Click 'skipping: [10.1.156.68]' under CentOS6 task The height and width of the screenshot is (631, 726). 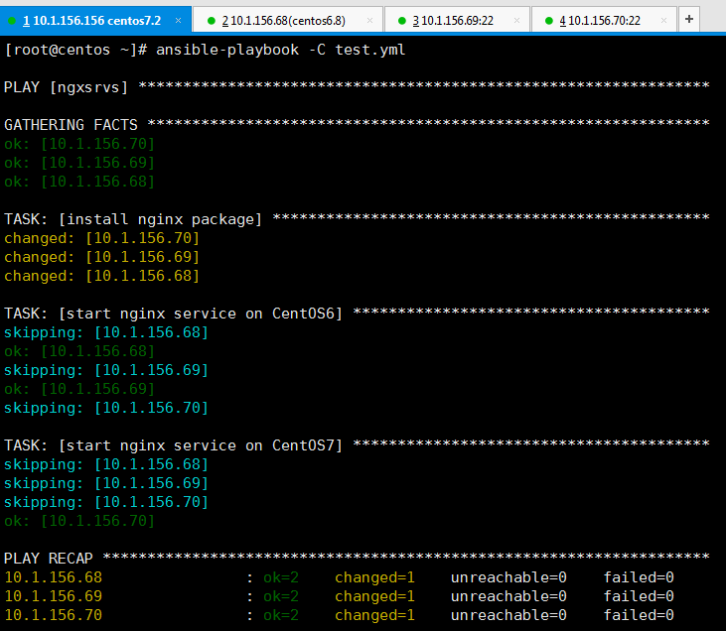click(x=106, y=332)
